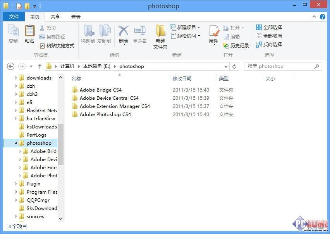Screen dimensions: 330x234
Task: Open Easy access (轻松访问) dropdown
Action: pyautogui.click(x=185, y=36)
